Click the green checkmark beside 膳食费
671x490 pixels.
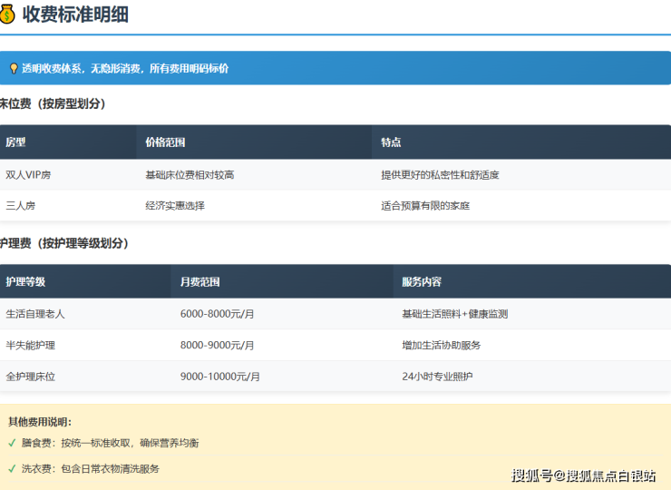pos(13,443)
